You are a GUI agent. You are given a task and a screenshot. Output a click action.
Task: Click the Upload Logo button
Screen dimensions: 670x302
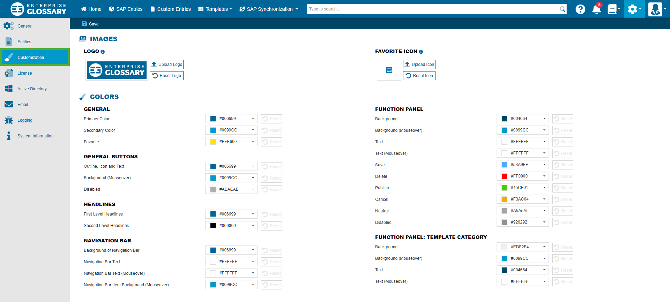[166, 65]
